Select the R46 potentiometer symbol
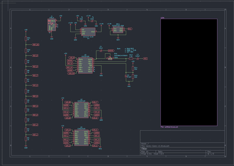Image resolution: width=234 pixels, height=166 pixels. pyautogui.click(x=110, y=58)
